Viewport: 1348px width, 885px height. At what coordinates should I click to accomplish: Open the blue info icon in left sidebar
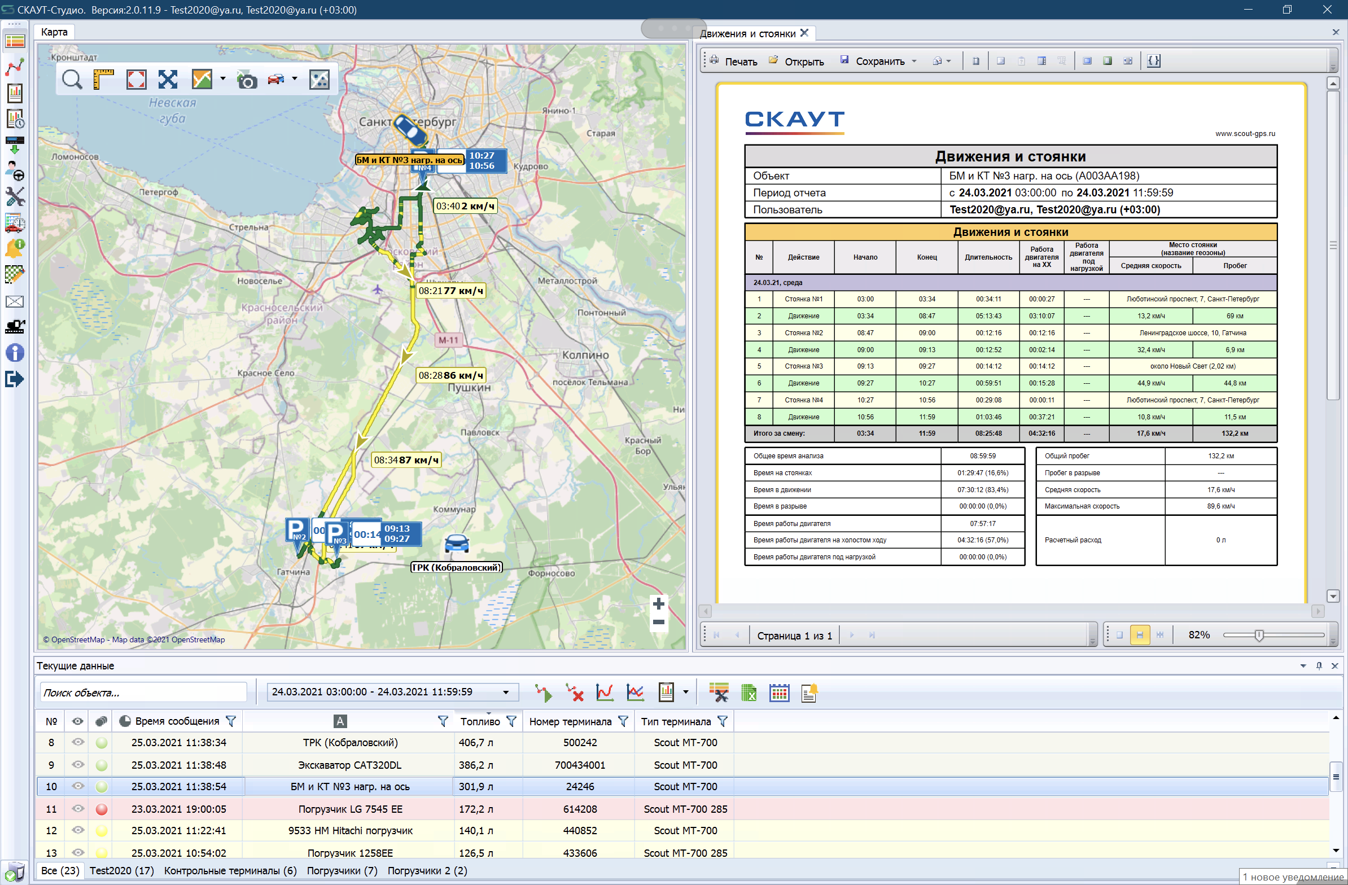coord(15,352)
